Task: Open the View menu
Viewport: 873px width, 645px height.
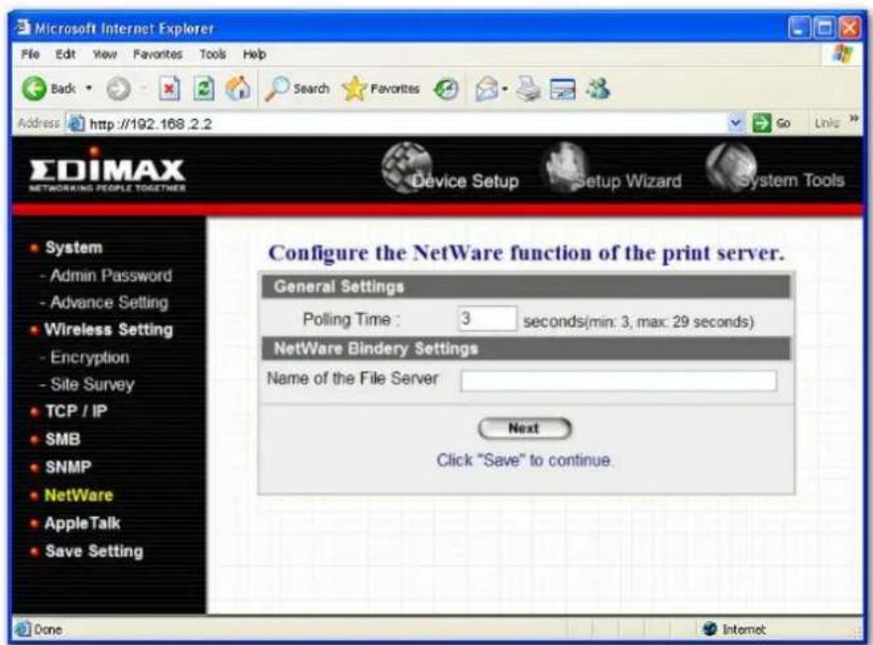Action: pos(105,54)
